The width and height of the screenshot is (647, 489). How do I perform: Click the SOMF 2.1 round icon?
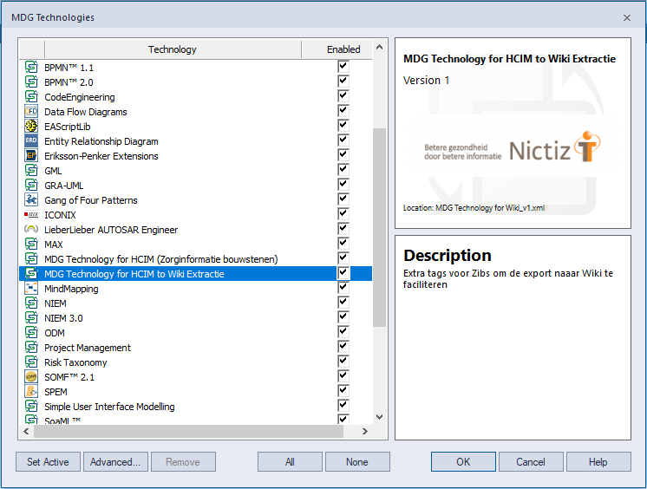click(31, 377)
